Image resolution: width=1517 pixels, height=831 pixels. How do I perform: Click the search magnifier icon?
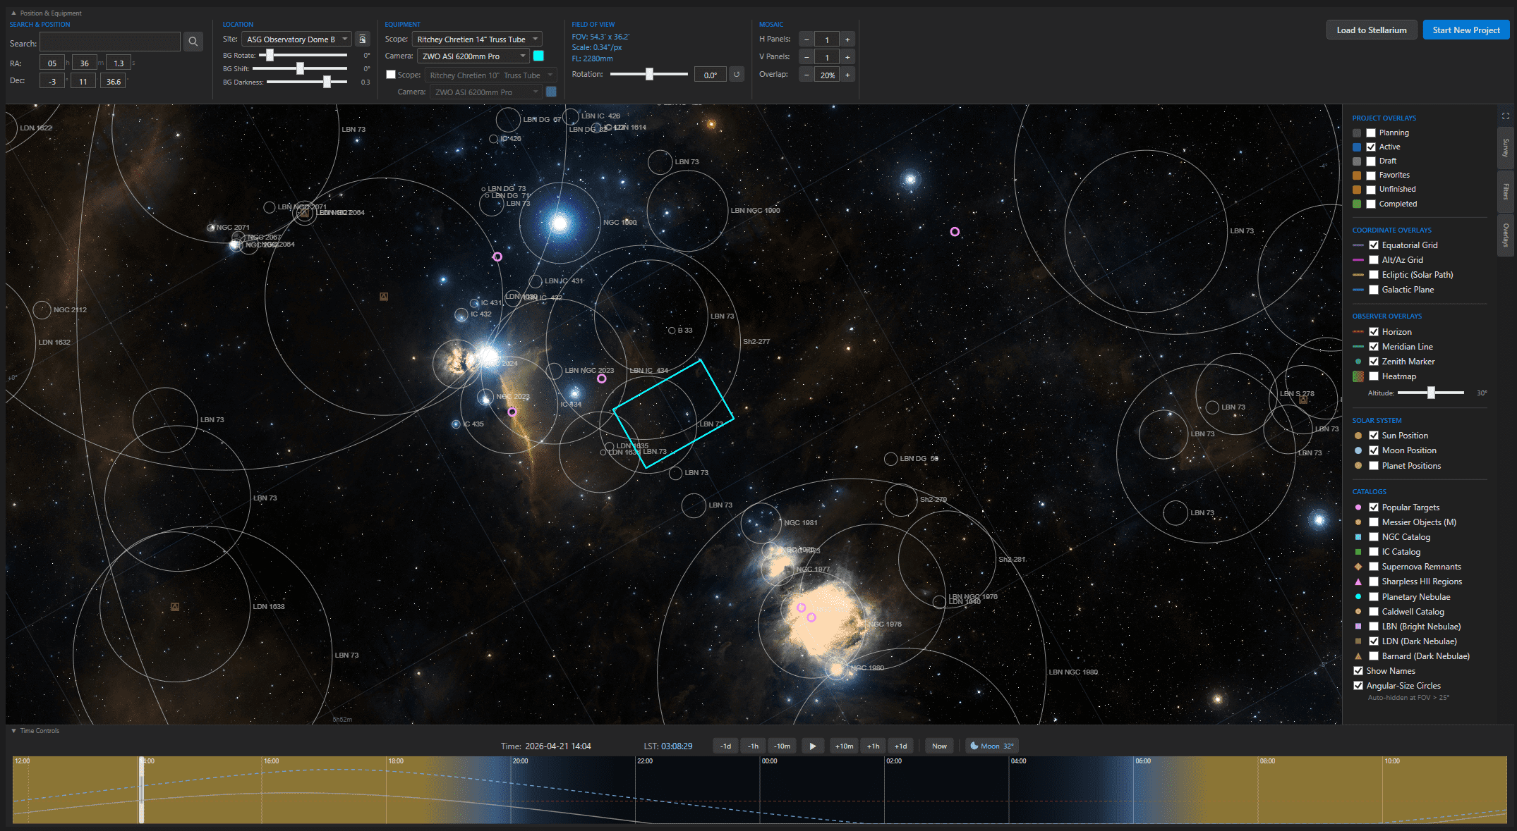pyautogui.click(x=193, y=42)
